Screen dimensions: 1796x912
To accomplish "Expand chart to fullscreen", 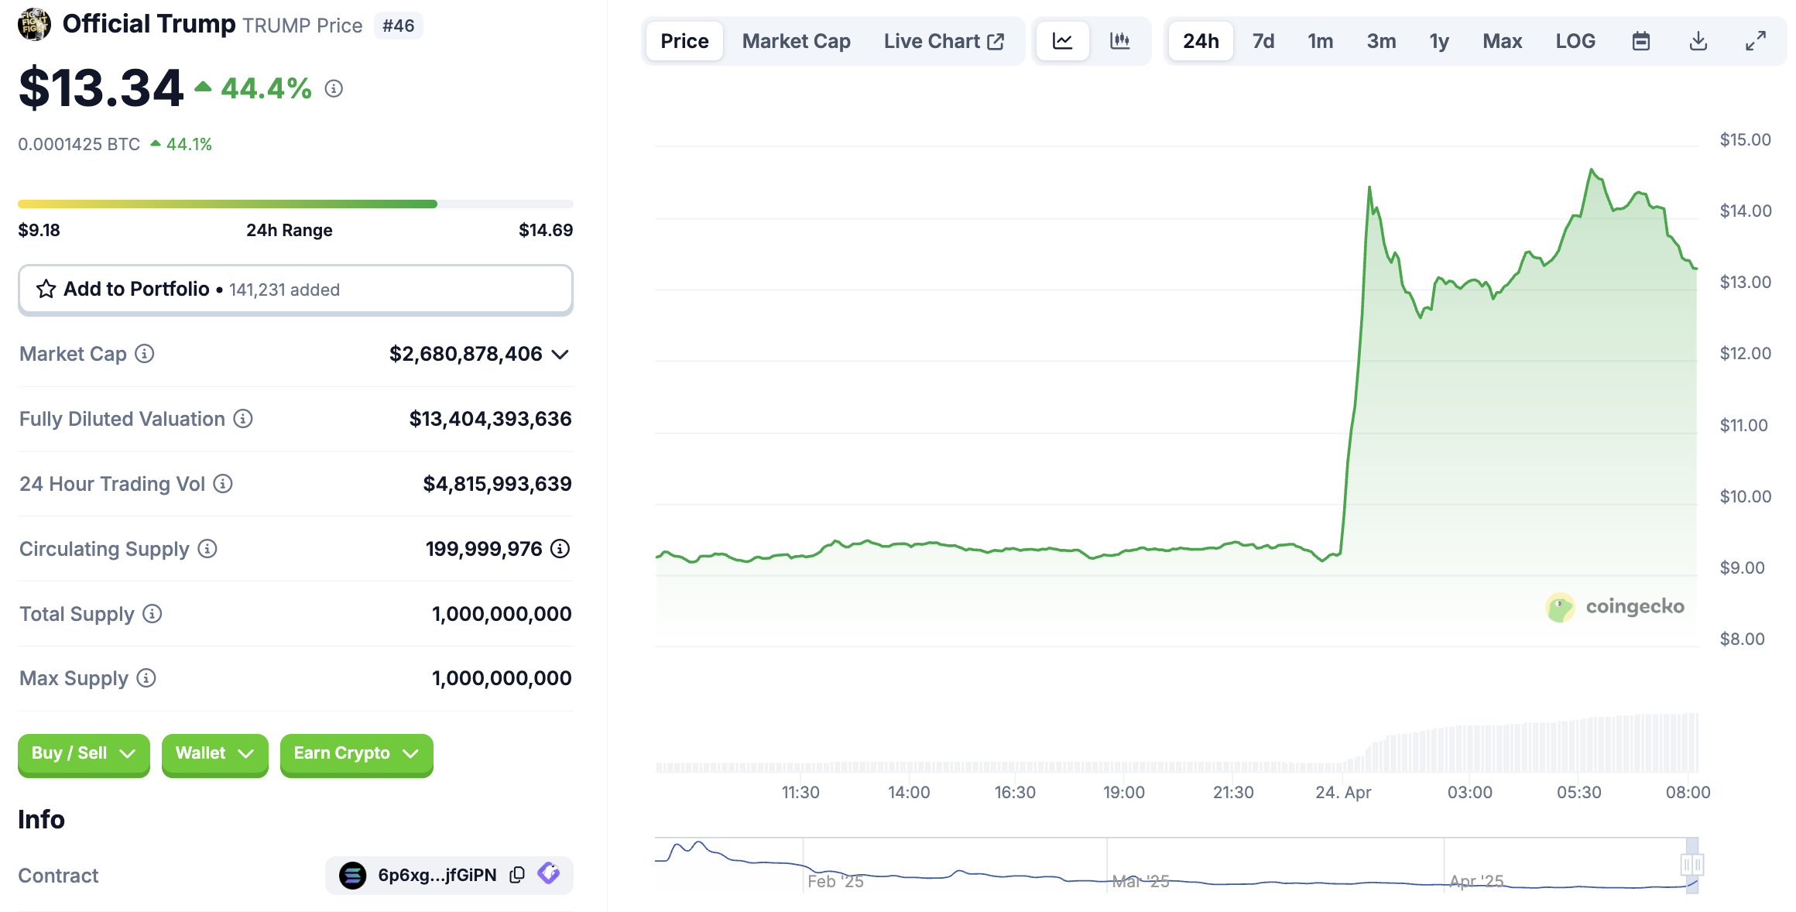I will pyautogui.click(x=1755, y=41).
